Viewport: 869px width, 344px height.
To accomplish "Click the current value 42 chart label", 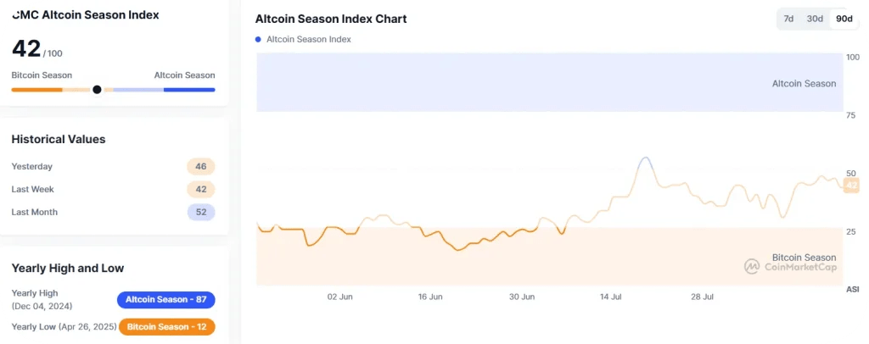I will tap(851, 186).
